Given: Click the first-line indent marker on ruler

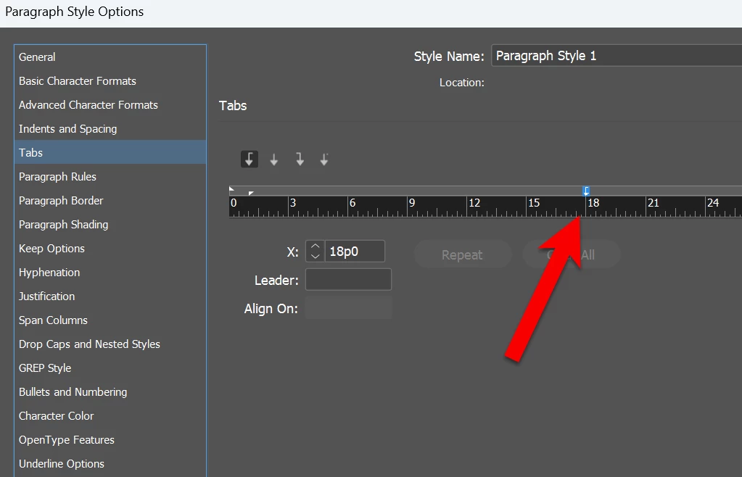Looking at the screenshot, I should click(x=231, y=188).
